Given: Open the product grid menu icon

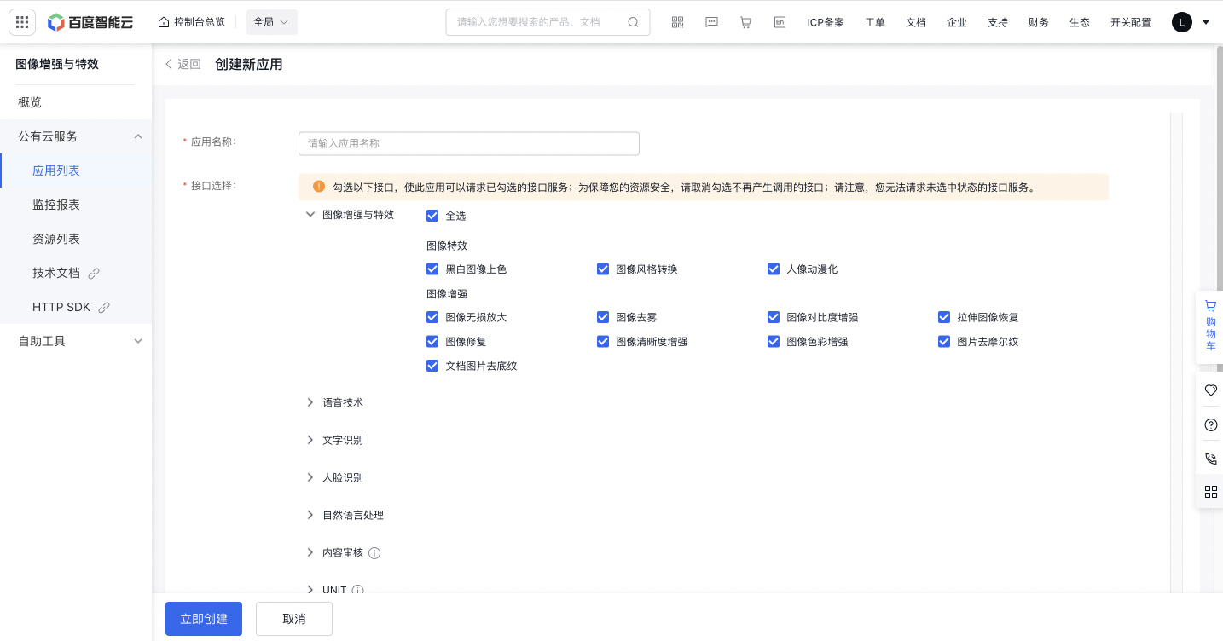Looking at the screenshot, I should [x=22, y=22].
